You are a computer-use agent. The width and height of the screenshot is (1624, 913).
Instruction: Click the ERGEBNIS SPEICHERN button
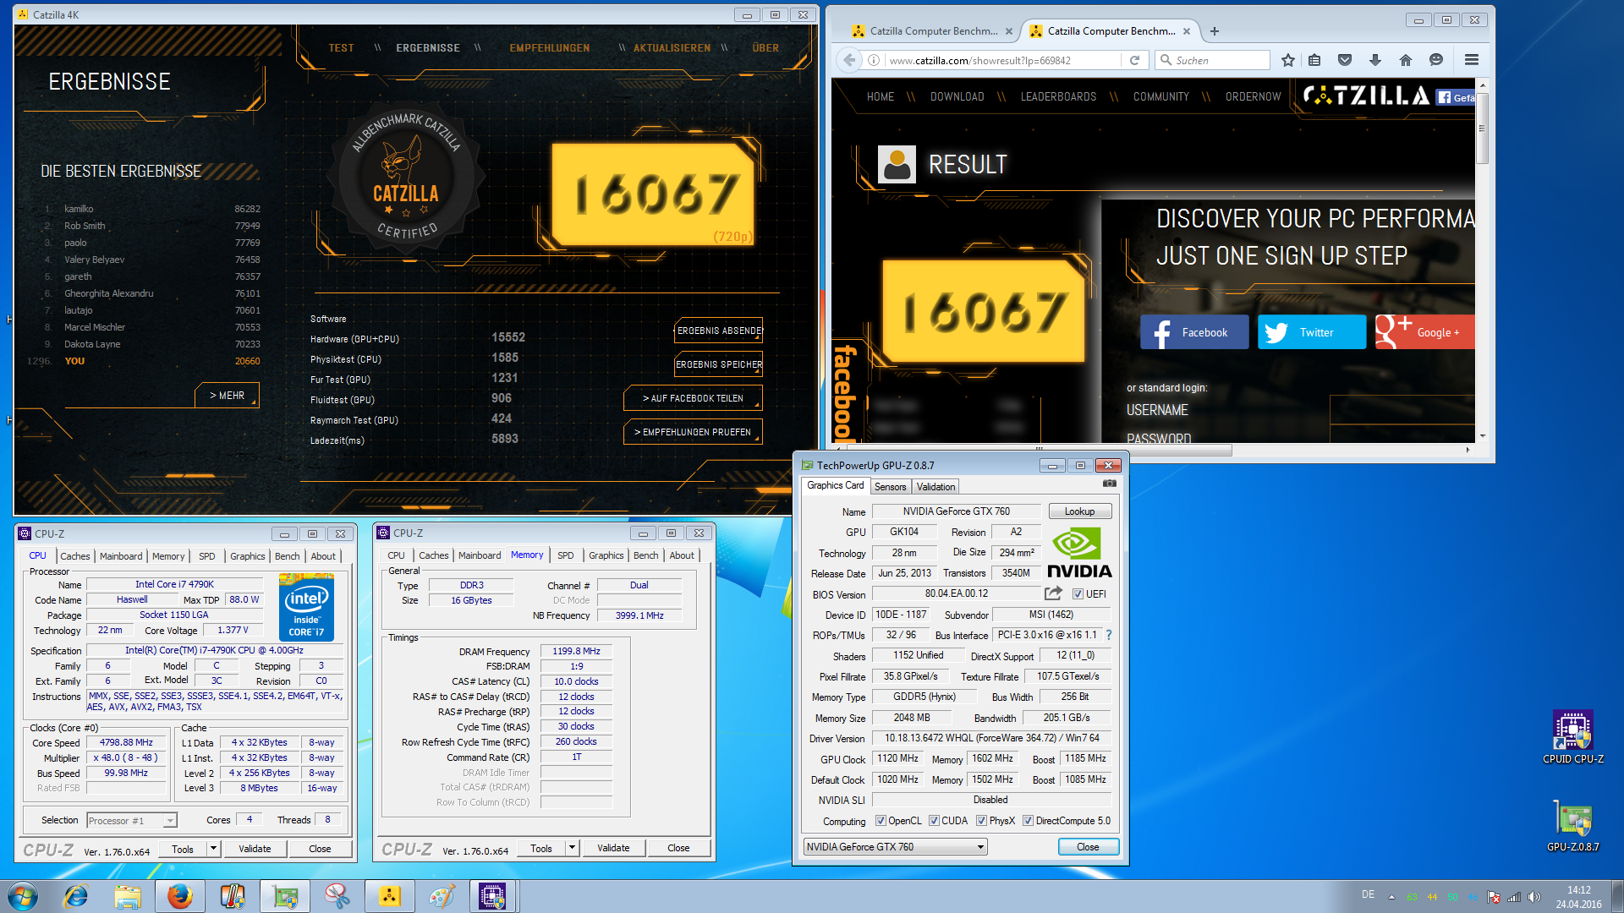tap(719, 364)
